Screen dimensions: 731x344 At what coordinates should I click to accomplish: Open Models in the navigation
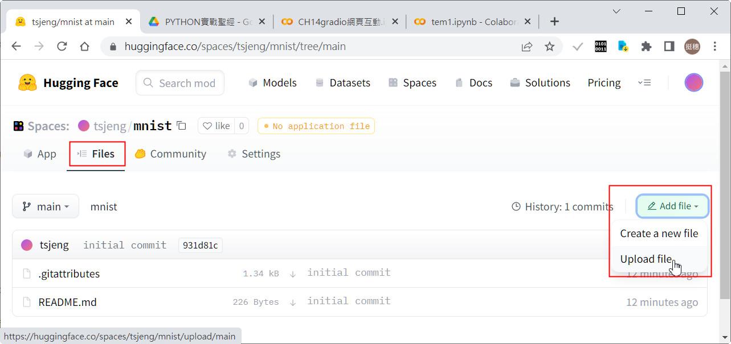tap(272, 82)
